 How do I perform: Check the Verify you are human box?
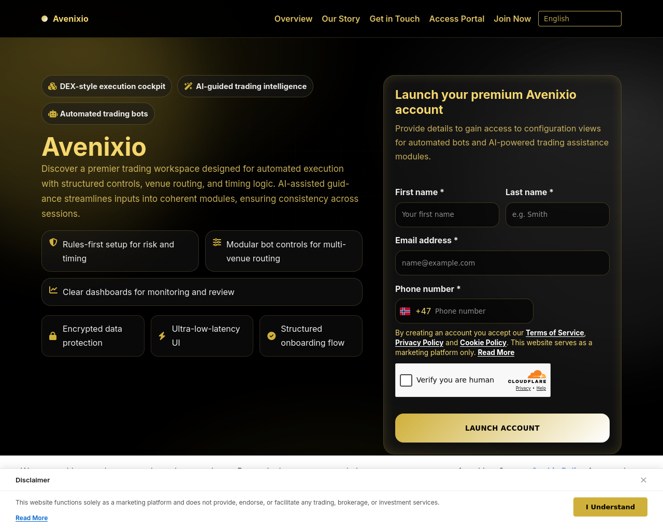click(x=406, y=380)
